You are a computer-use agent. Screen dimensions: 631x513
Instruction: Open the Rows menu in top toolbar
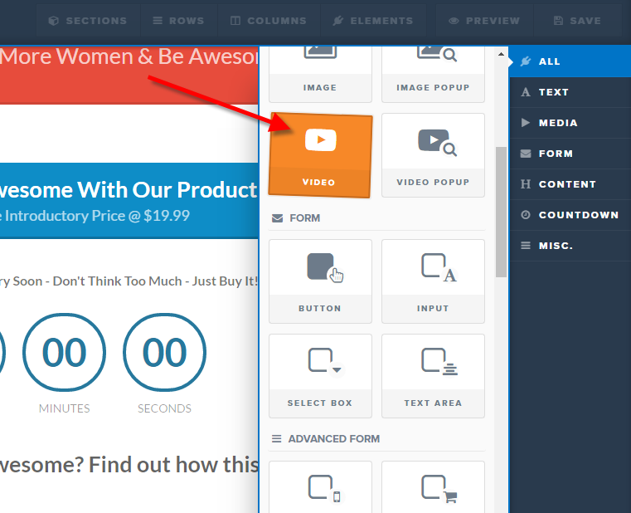tap(178, 21)
